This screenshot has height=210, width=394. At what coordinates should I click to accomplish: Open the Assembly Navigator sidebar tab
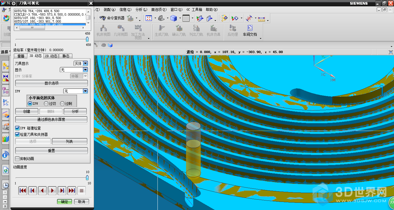[5, 67]
